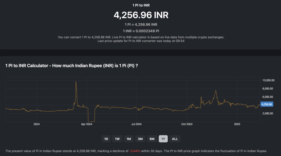Select '1 INR = 0.0002349 PI' text
This screenshot has width=281, height=156.
point(141,31)
